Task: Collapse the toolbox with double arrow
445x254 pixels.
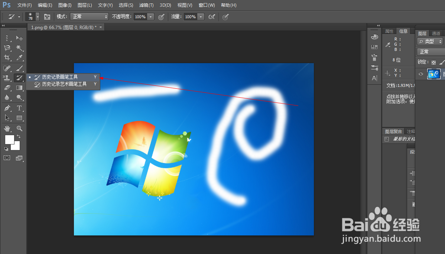Action: click(3, 26)
